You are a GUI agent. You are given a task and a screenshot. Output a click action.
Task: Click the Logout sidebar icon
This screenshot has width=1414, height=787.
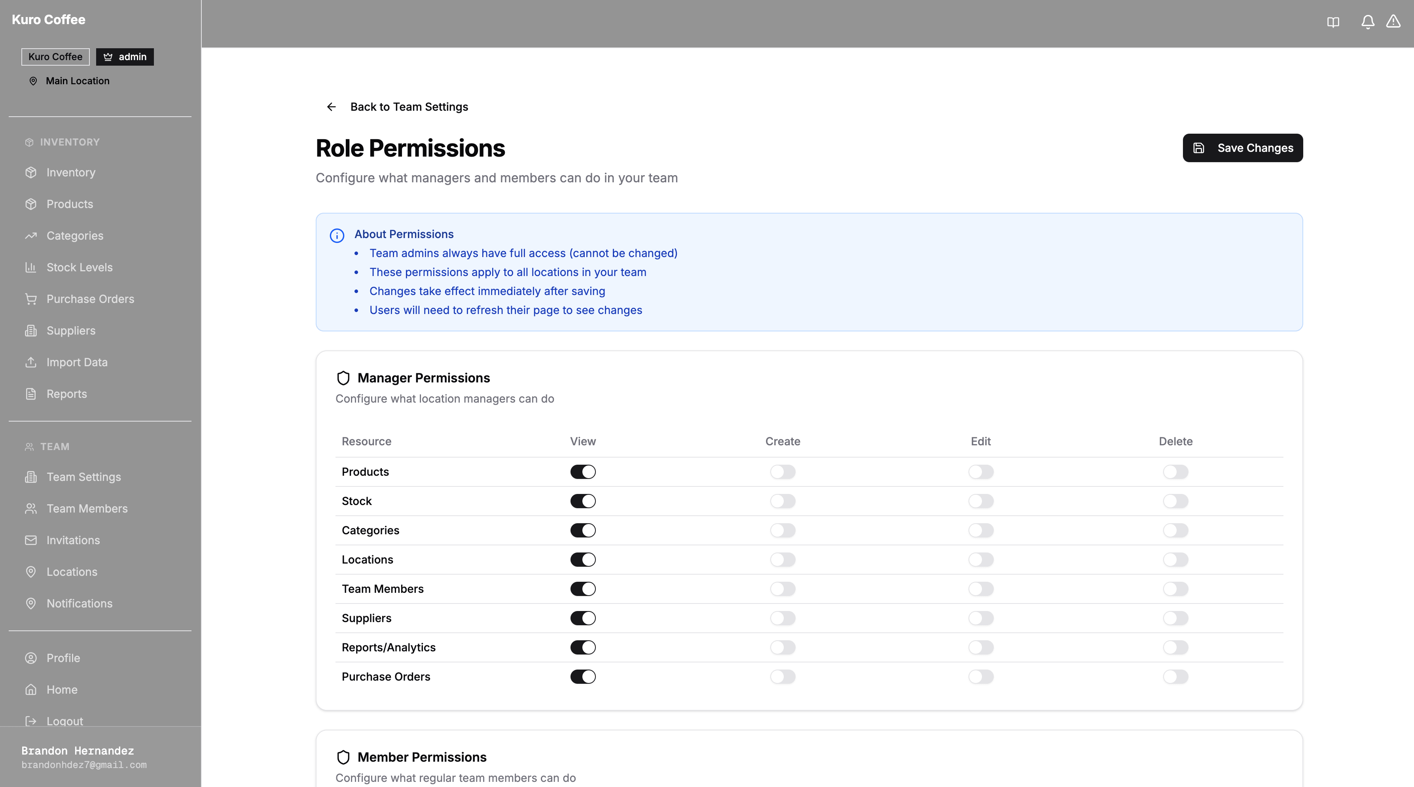tap(31, 721)
